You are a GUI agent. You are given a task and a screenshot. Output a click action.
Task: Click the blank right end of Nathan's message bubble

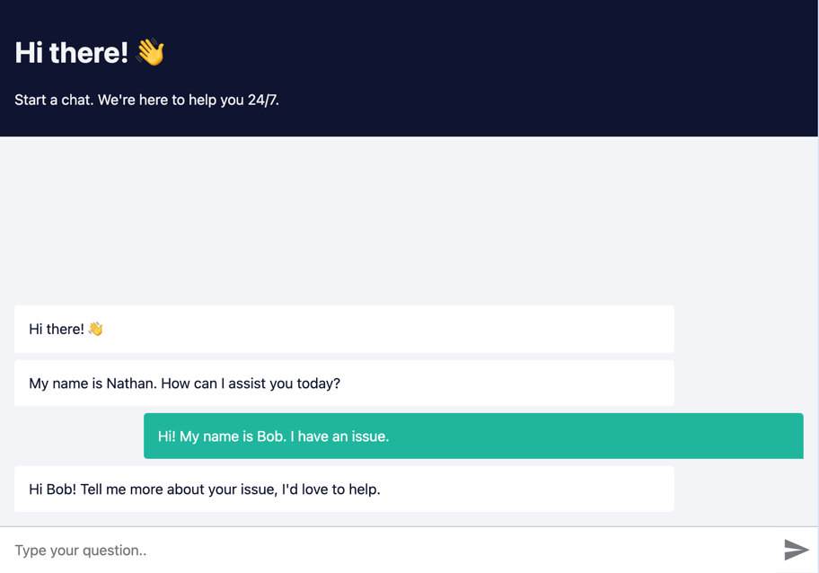[x=584, y=383]
